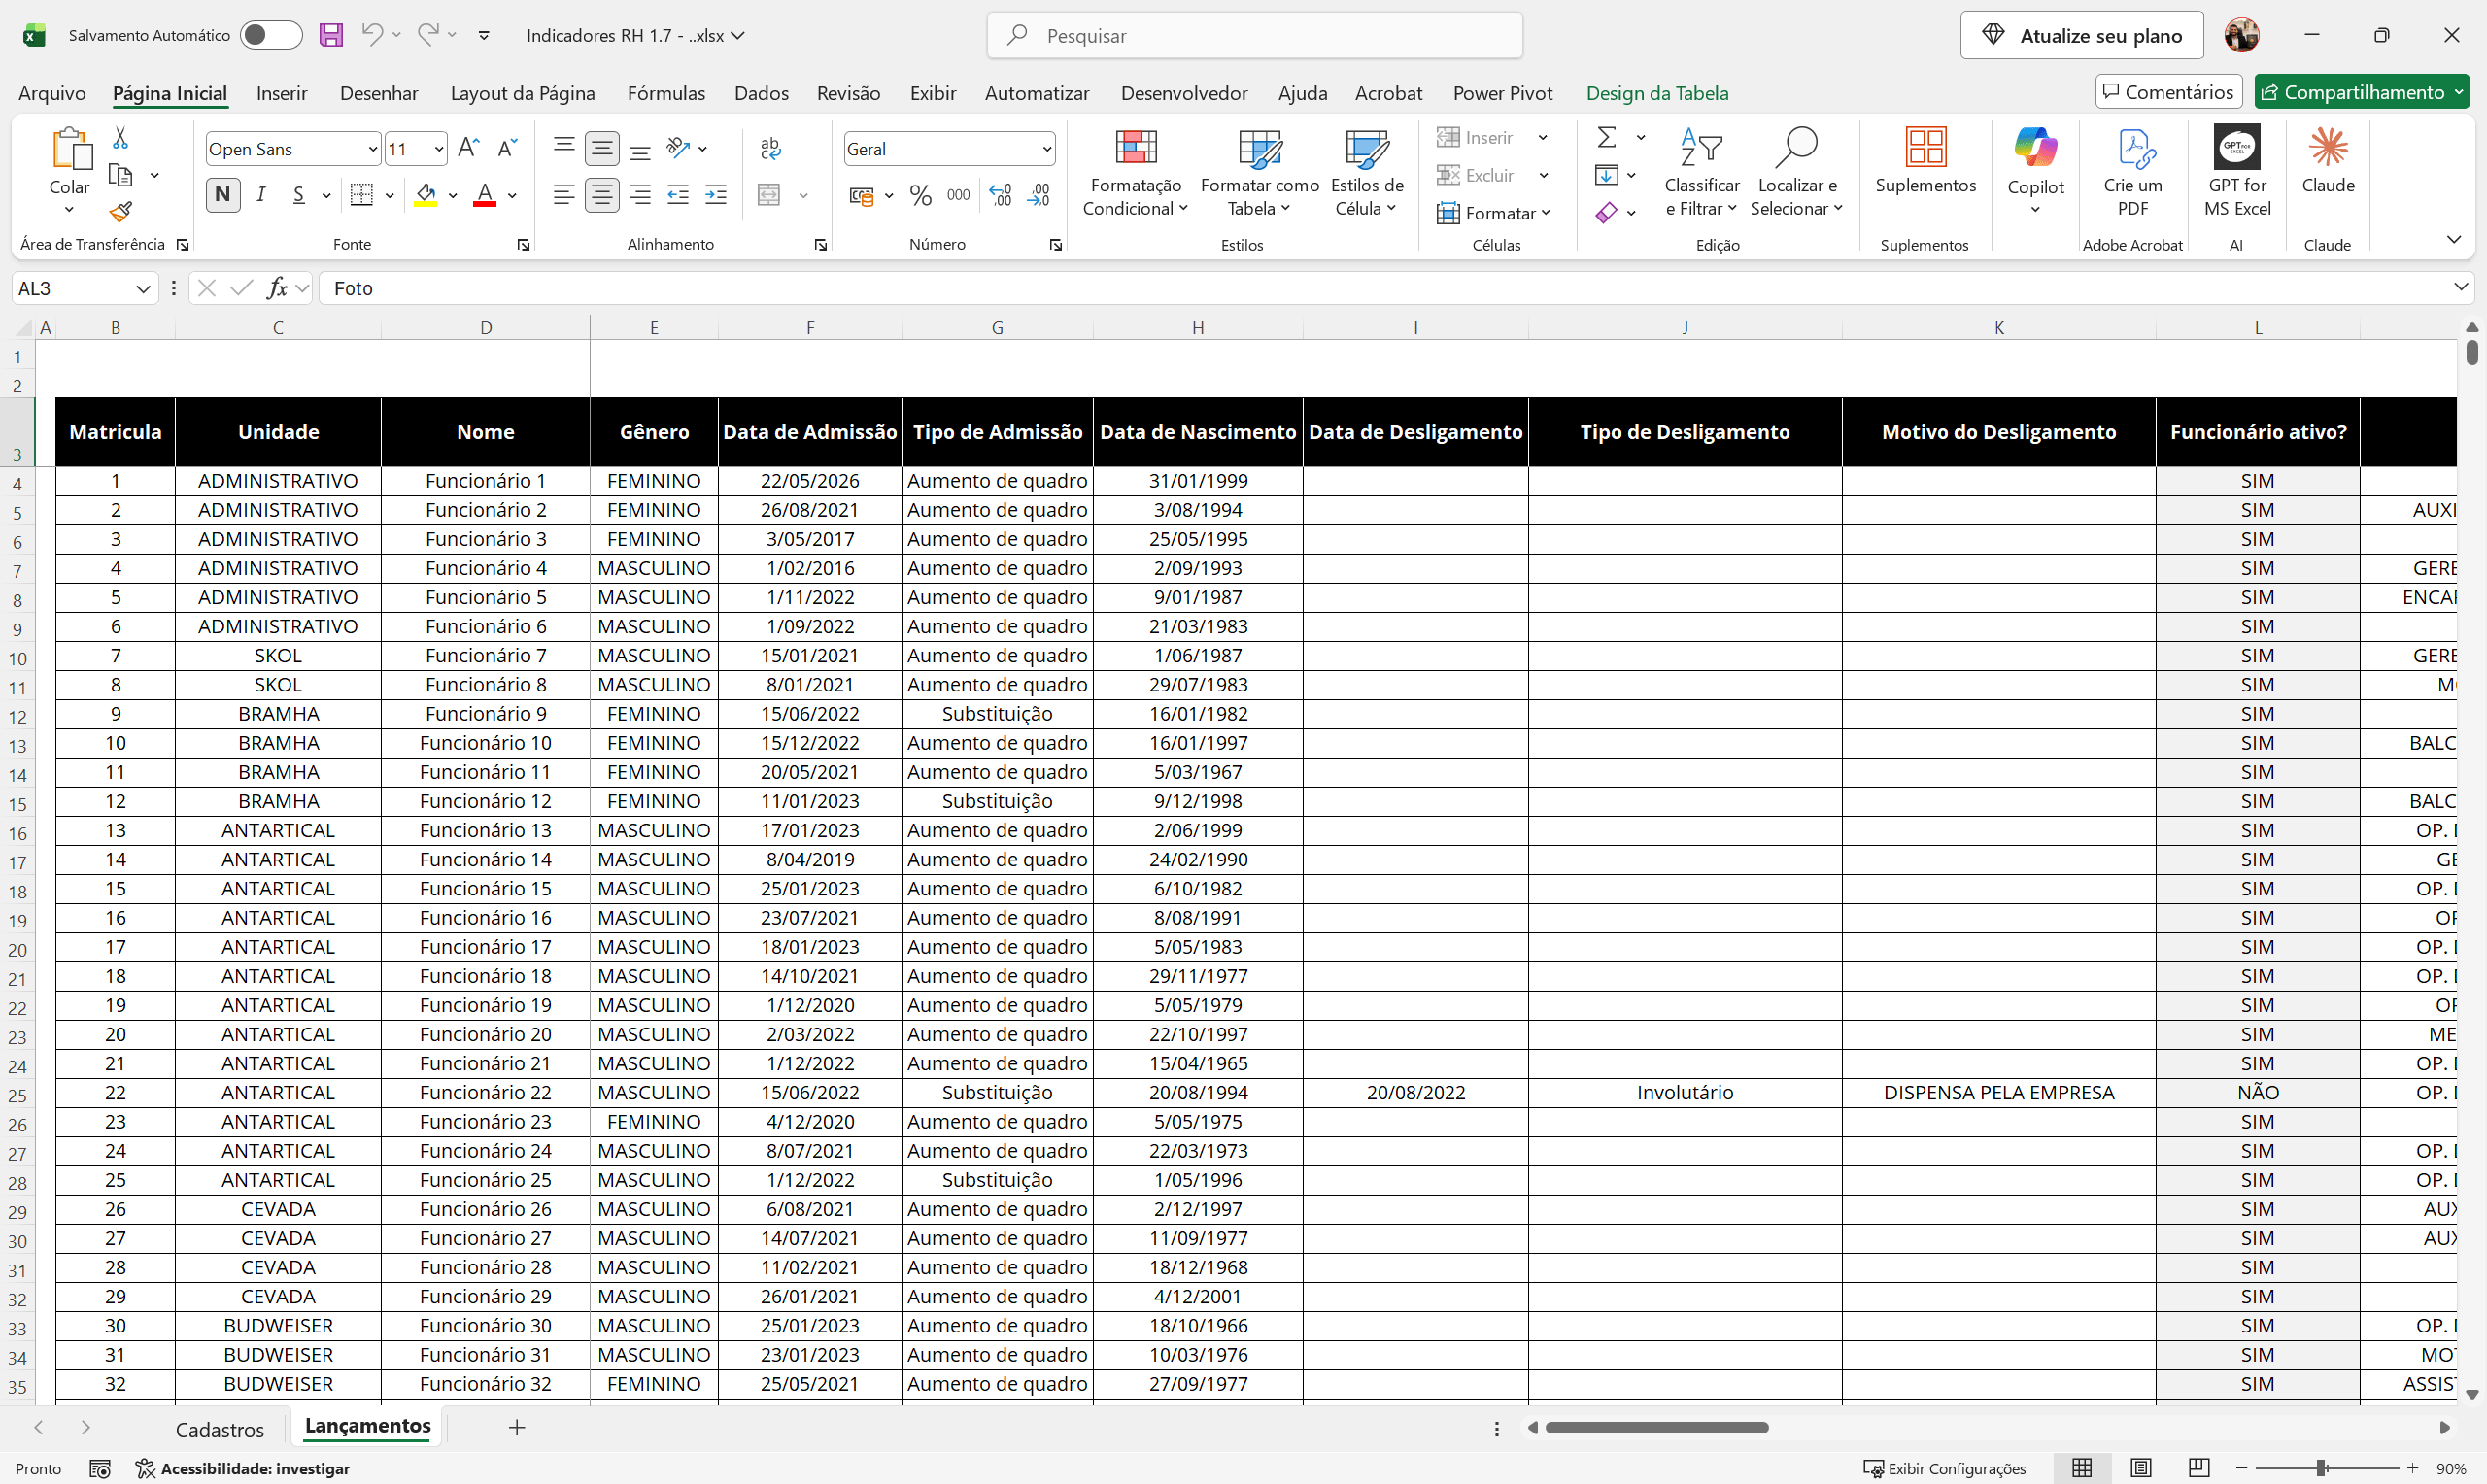The image size is (2487, 1484).
Task: Click the Decrease Font Size icon
Action: coord(507,148)
